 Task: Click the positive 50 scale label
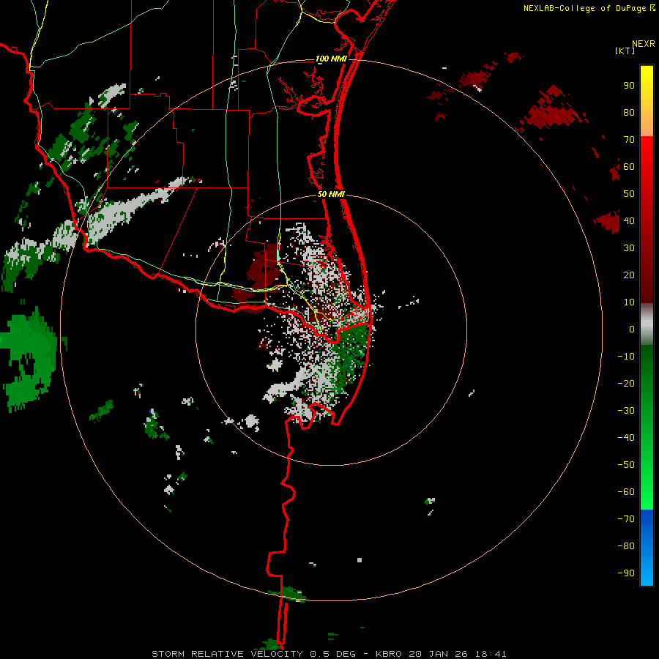pos(629,194)
